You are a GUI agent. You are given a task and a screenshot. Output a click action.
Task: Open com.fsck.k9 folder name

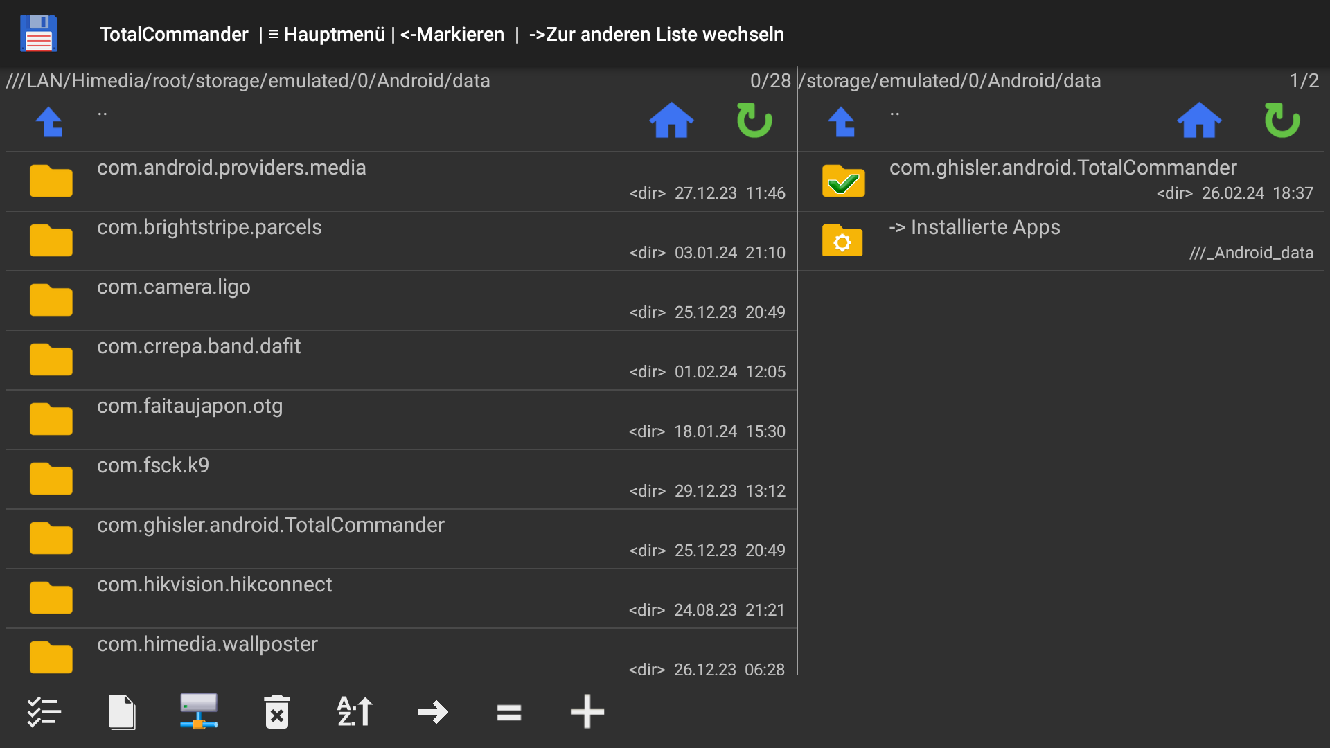click(153, 465)
